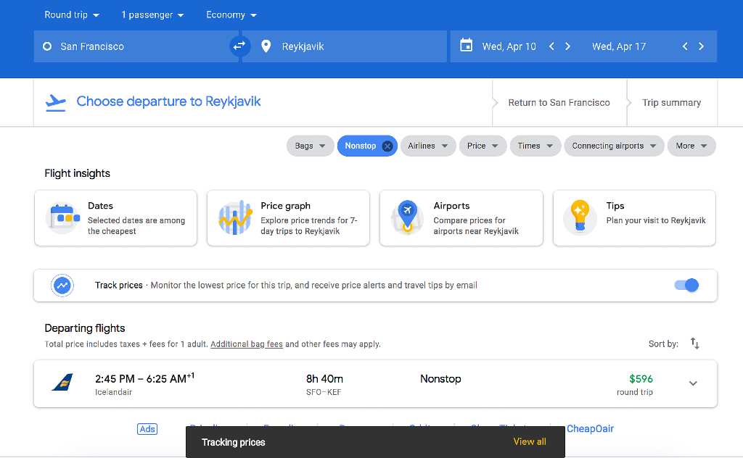Select the 2:45 PM – 6:25 AM flight time text

(x=144, y=378)
